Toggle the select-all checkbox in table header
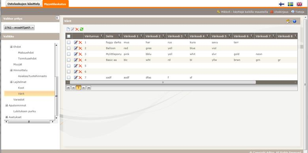Viewport: 308px width, 153px height. pos(69,36)
